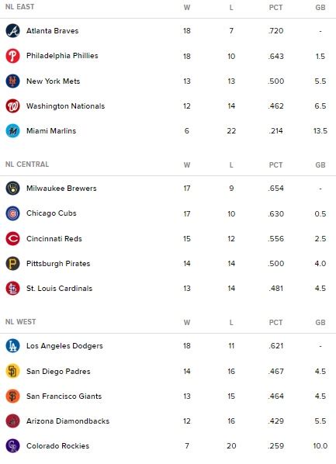The image size is (336, 464).
Task: Open the Arizona Diamondbacks team link
Action: tap(68, 421)
